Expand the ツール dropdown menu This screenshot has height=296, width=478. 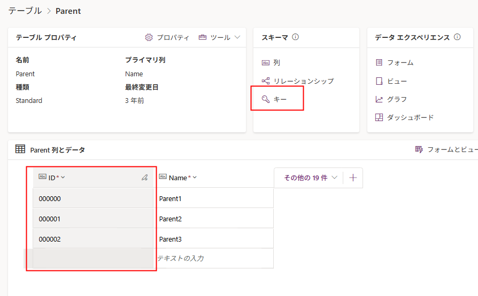[x=220, y=37]
